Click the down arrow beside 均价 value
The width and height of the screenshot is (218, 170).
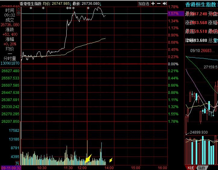coord(71,4)
